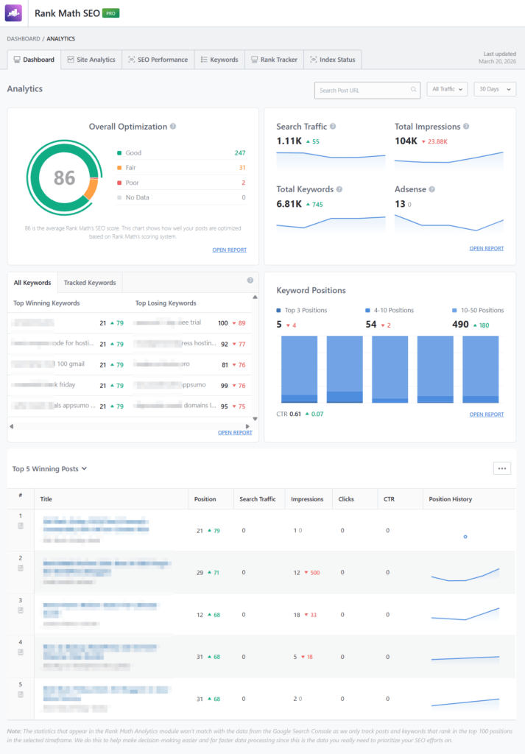Image resolution: width=525 pixels, height=754 pixels.
Task: Click the position history sparkline in row 3
Action: pyautogui.click(x=465, y=614)
